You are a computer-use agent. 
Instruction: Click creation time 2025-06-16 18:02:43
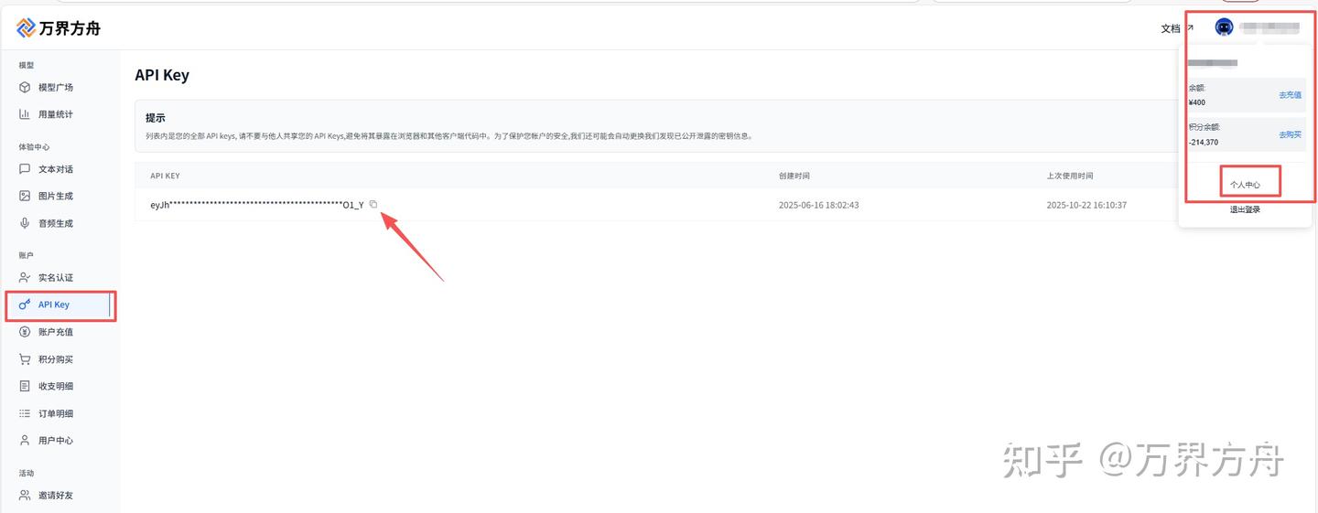[818, 205]
